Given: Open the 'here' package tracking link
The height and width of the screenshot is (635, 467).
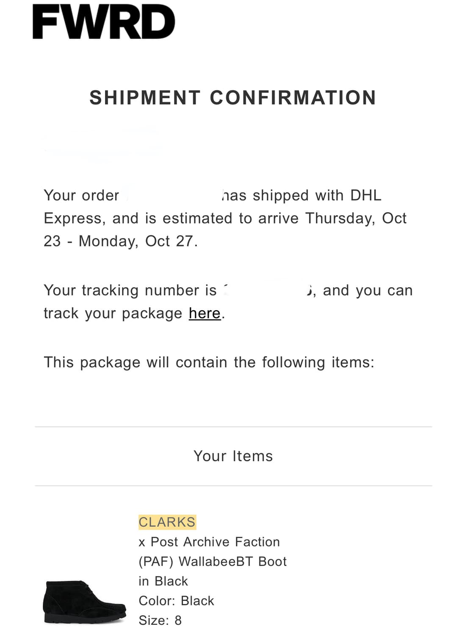Looking at the screenshot, I should [204, 313].
